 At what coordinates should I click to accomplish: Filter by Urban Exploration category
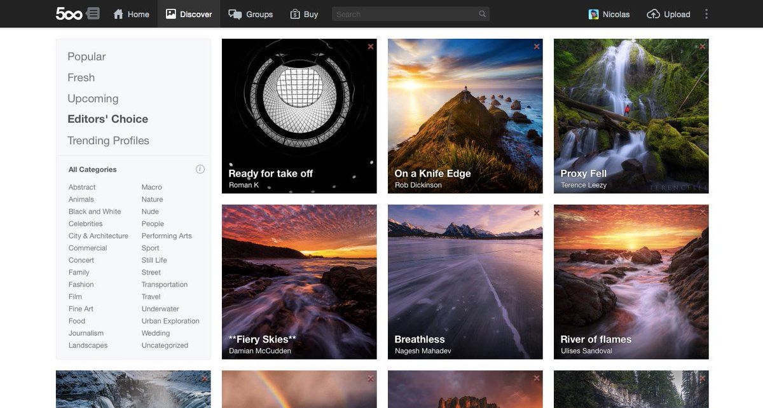[x=170, y=321]
